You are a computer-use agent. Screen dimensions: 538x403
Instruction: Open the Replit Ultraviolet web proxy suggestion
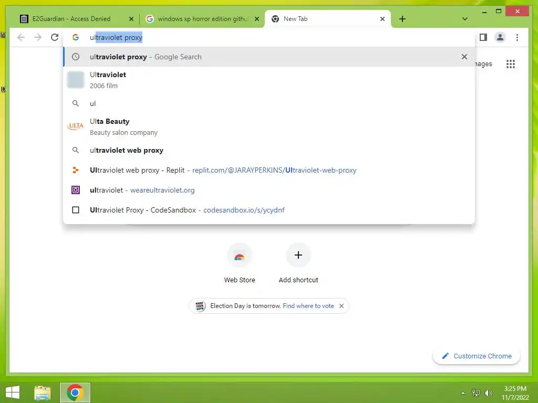269,171
